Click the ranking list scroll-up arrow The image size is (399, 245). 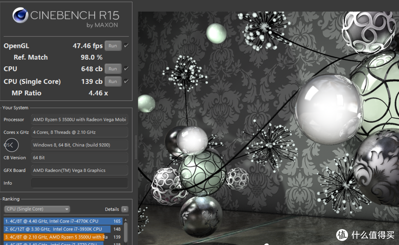[x=126, y=220]
